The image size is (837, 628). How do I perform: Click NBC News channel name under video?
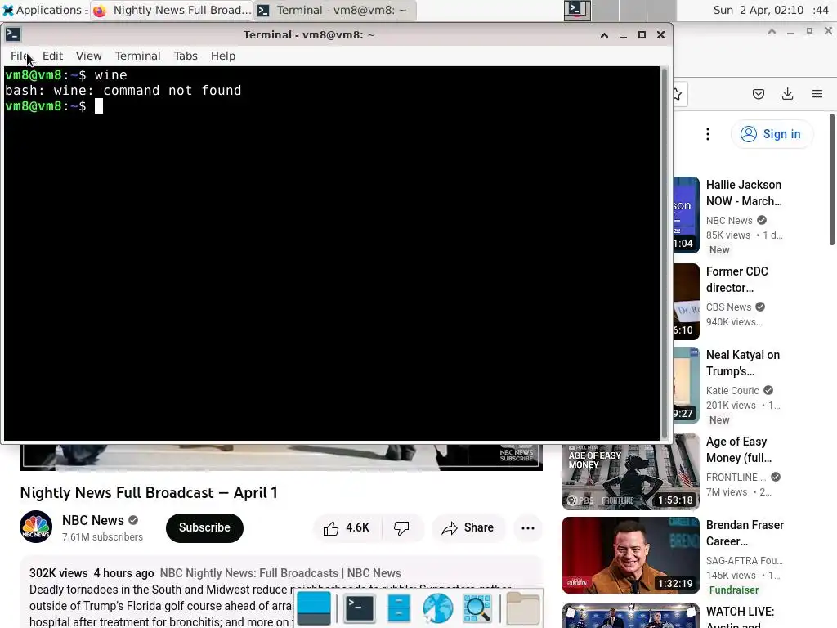(93, 520)
